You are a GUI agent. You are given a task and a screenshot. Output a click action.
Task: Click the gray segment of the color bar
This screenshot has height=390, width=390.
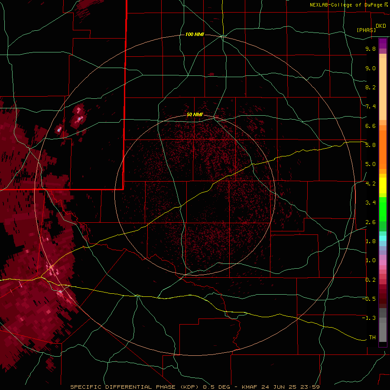[x=383, y=326]
